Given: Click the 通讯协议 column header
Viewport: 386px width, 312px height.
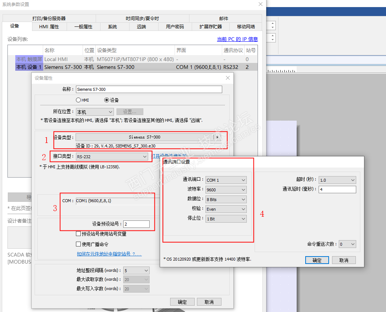Looking at the screenshot, I should point(233,50).
